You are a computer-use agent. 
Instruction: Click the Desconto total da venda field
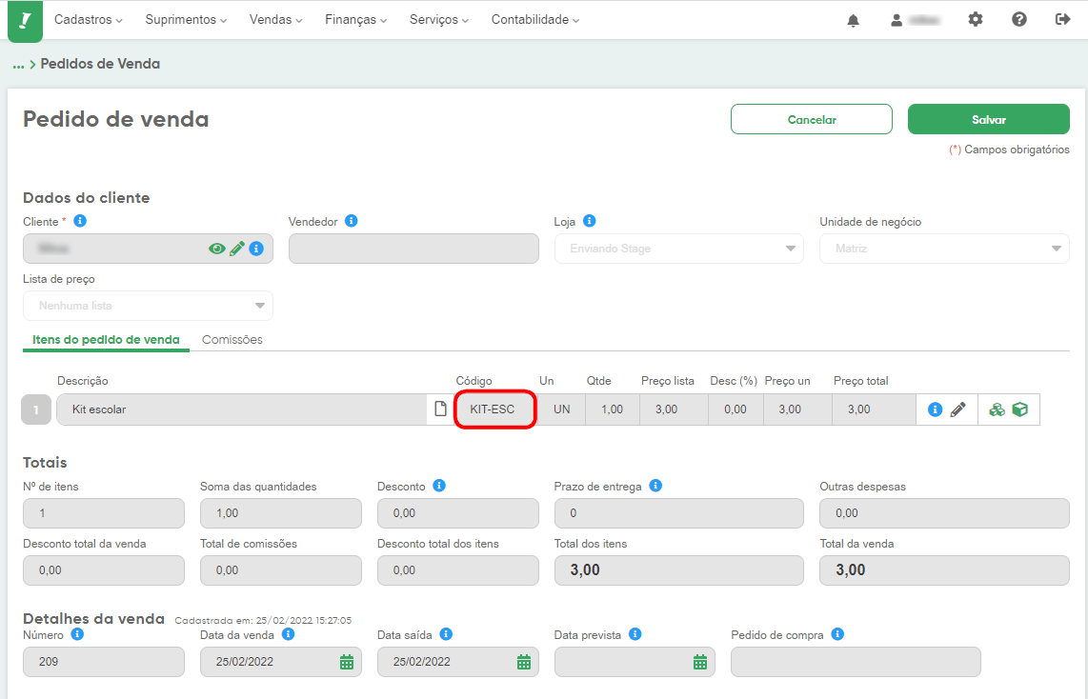point(104,570)
